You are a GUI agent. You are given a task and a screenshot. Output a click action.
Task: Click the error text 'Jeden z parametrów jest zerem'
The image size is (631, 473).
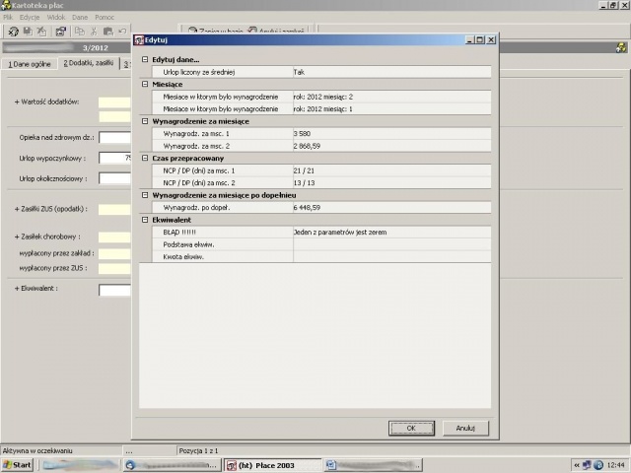340,233
